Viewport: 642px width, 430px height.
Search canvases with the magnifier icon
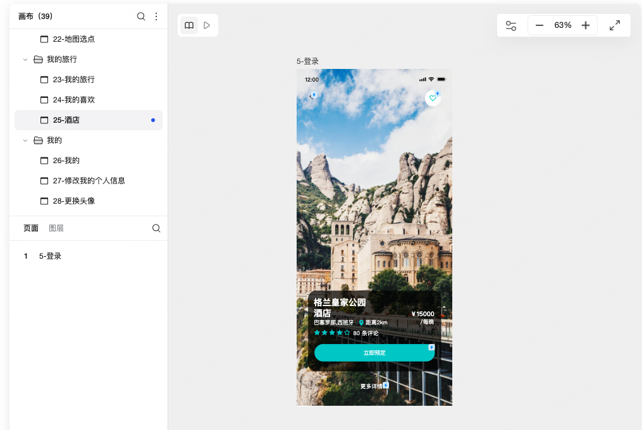pyautogui.click(x=141, y=16)
